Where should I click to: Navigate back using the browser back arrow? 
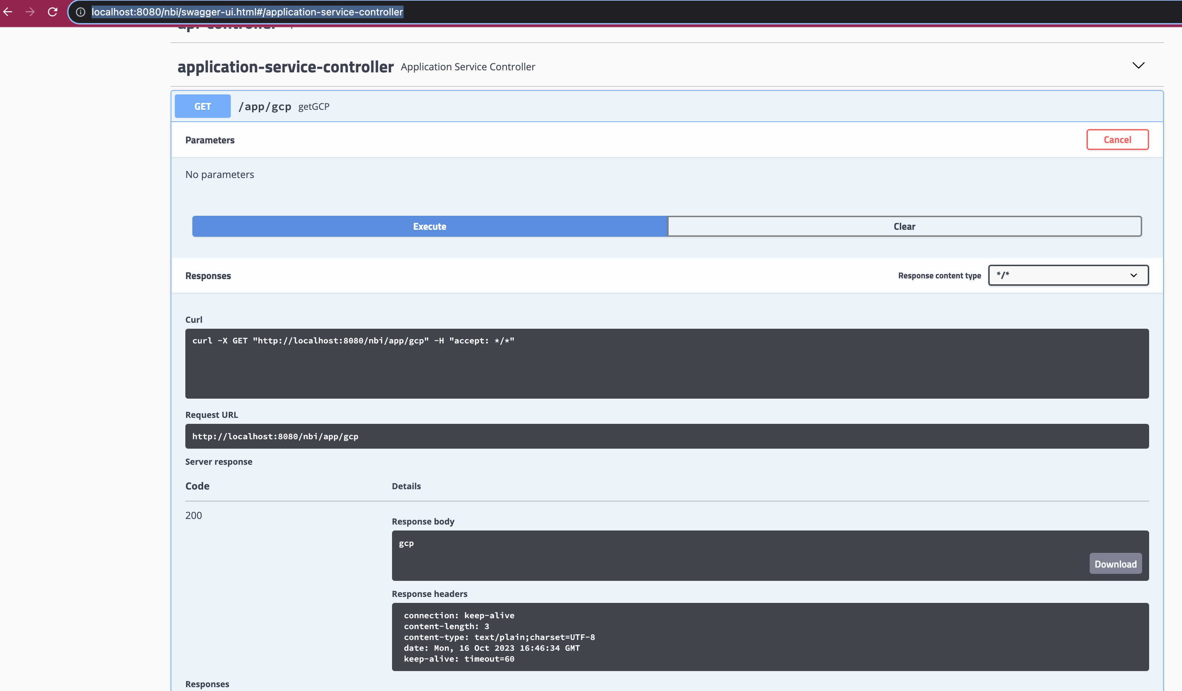(8, 12)
